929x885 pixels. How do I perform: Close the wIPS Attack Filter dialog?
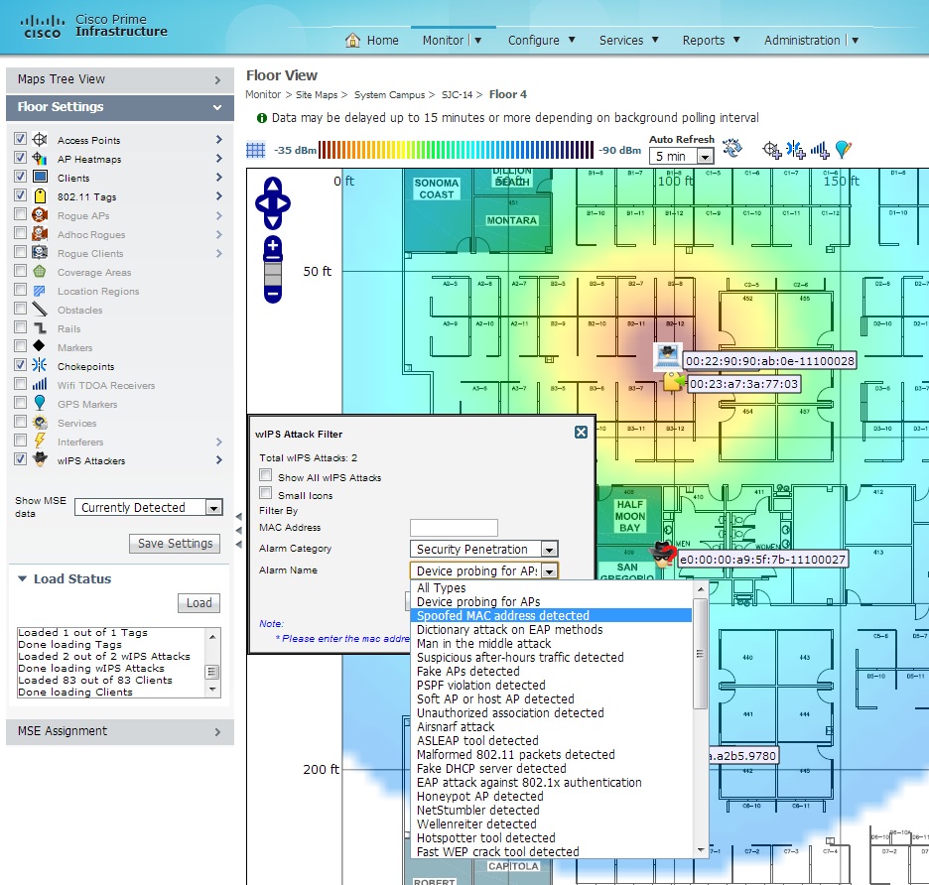point(581,433)
